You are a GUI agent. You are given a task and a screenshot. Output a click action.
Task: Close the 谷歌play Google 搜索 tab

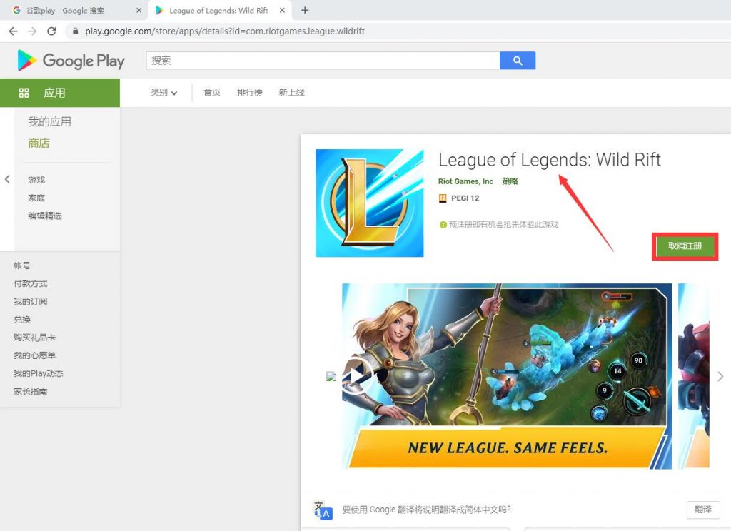pyautogui.click(x=139, y=10)
